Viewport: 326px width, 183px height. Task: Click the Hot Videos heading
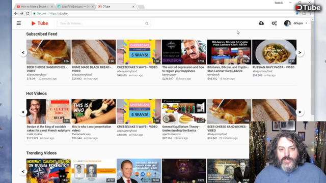[x=36, y=94]
